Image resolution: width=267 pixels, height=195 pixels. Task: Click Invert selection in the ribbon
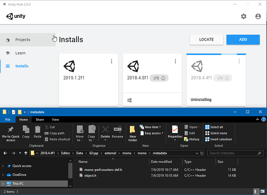point(219,139)
